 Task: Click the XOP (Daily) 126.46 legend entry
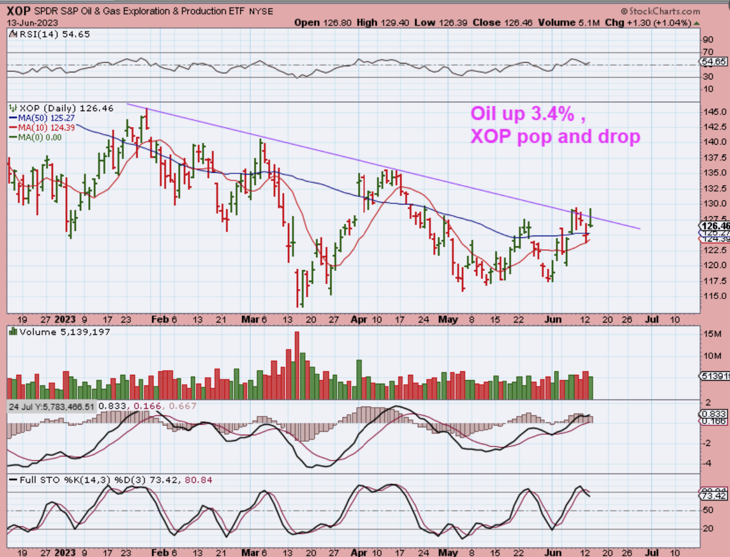tap(67, 108)
